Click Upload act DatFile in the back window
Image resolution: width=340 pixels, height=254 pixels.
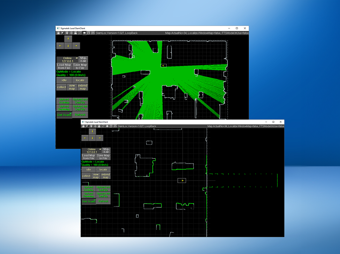[80, 101]
